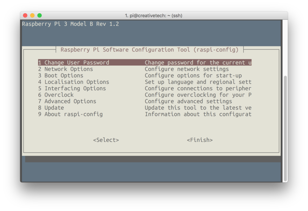
Task: Click the 'Raspberry Pi 3 Model B Rev 1.2' text
Action: click(x=70, y=24)
